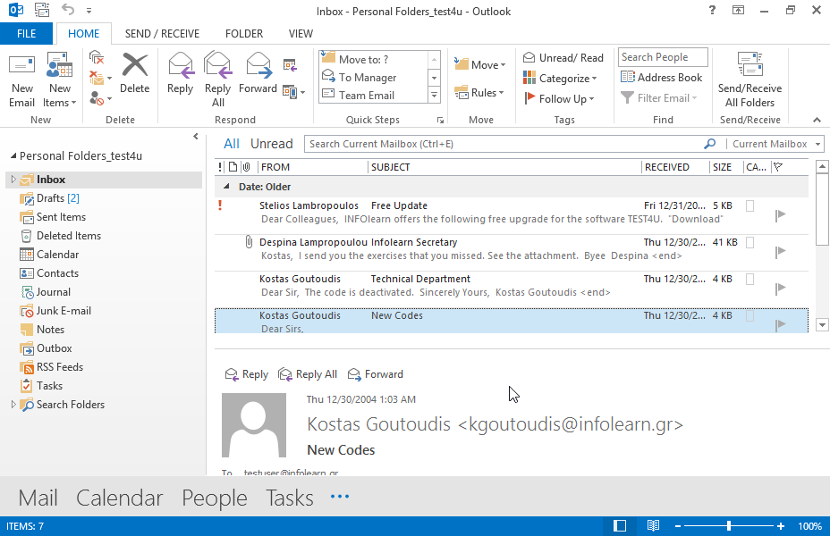The width and height of the screenshot is (830, 536).
Task: Click the Ignore conversation icon
Action: [96, 57]
